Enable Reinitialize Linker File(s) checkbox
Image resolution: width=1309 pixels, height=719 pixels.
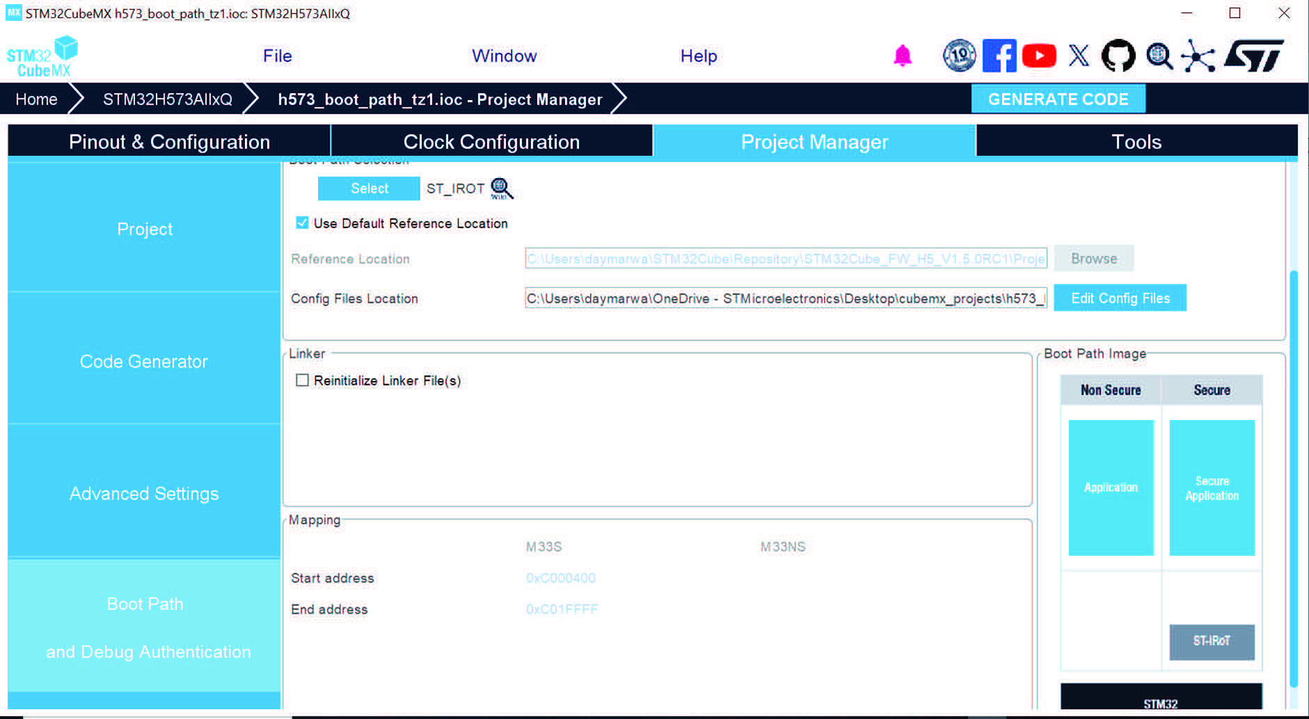click(x=302, y=380)
